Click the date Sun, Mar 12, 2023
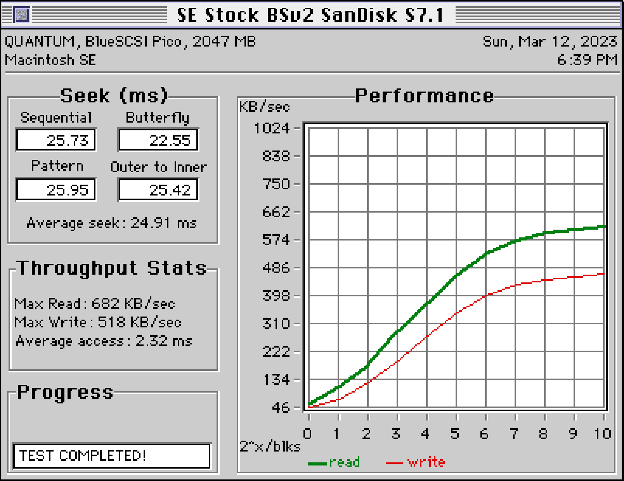Screen dimensions: 624x481 tap(549, 41)
